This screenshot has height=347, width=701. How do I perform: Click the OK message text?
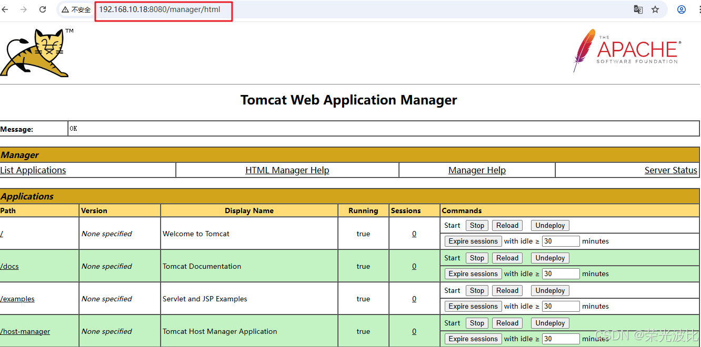coord(73,128)
